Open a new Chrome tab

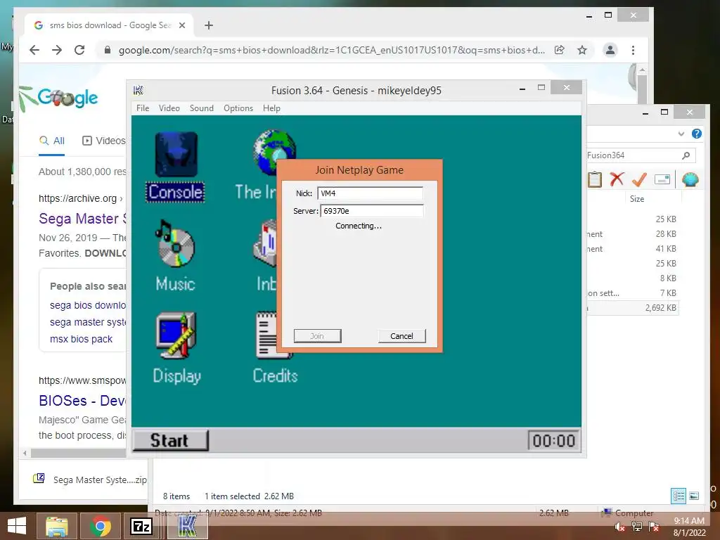[x=209, y=25]
